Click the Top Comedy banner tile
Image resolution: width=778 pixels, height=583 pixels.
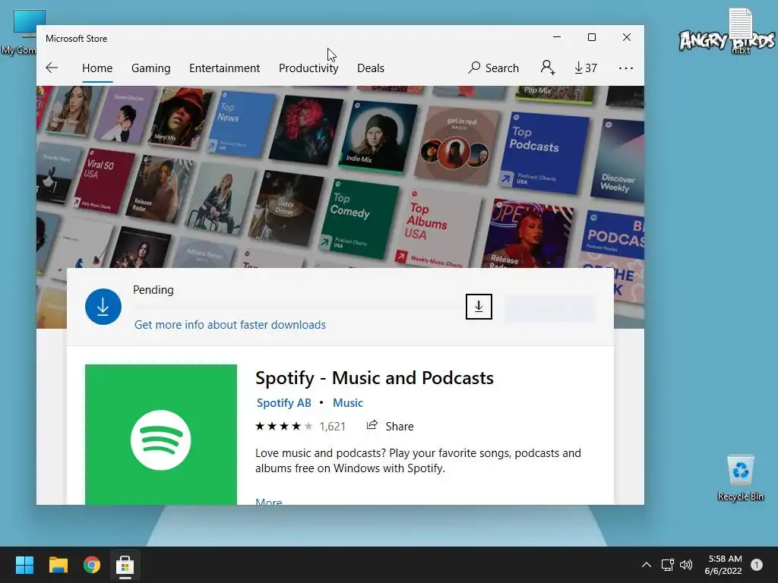coord(359,218)
